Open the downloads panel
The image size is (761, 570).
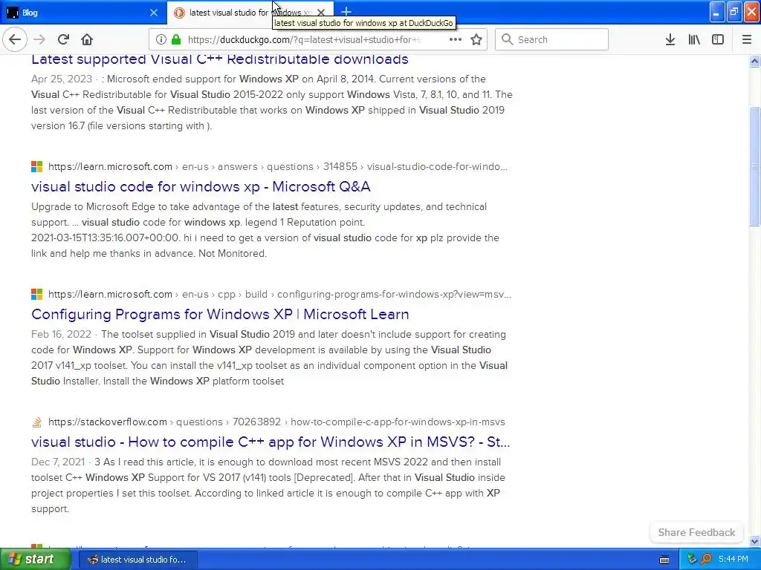pos(670,39)
